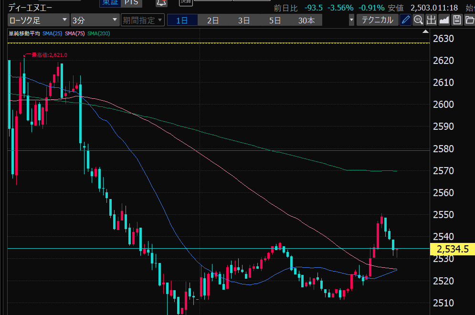The width and height of the screenshot is (475, 315).
Task: Click the alert bell icon
Action: [162, 2]
